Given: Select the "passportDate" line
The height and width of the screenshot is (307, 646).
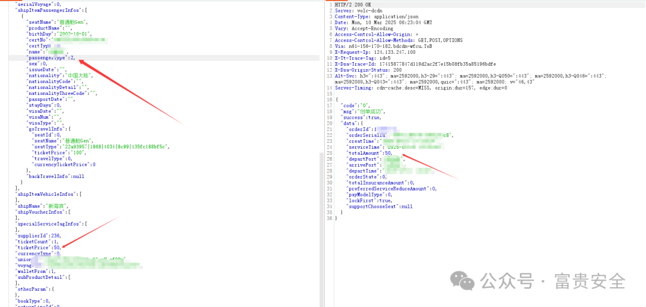Looking at the screenshot, I should (50, 100).
